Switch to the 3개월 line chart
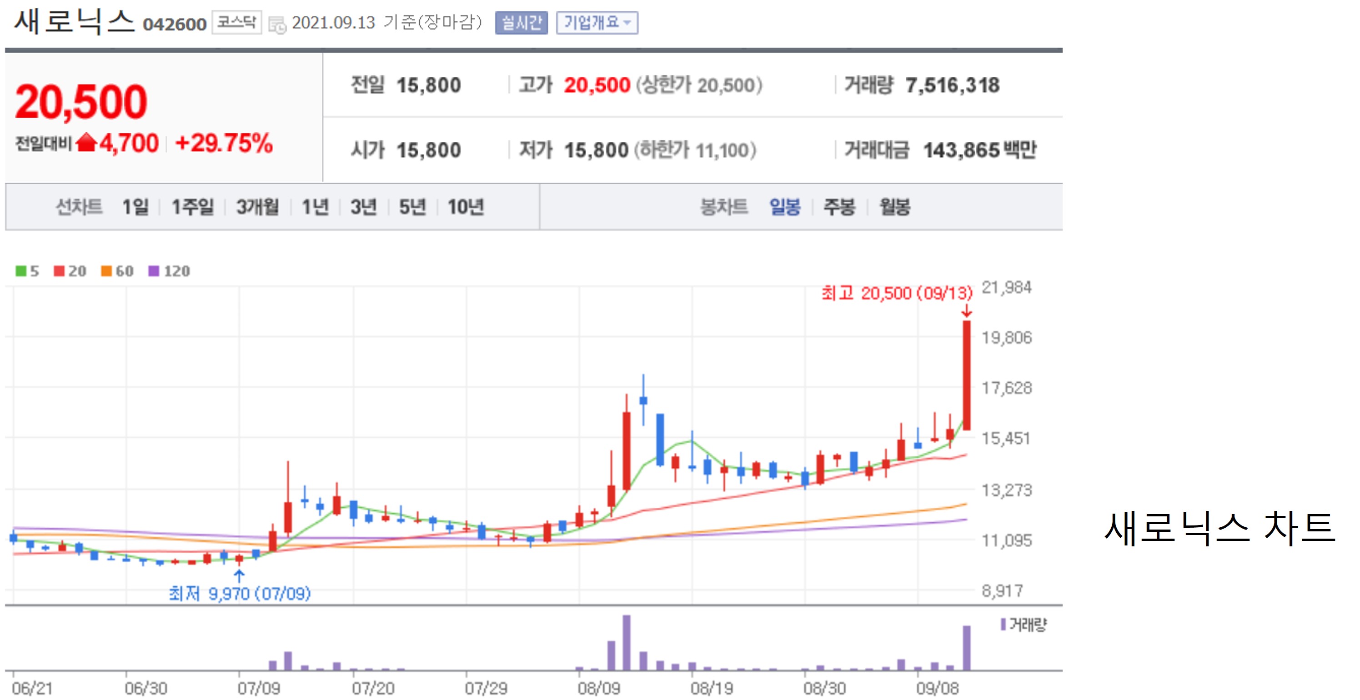Screen dimensions: 1360x700 (258, 207)
